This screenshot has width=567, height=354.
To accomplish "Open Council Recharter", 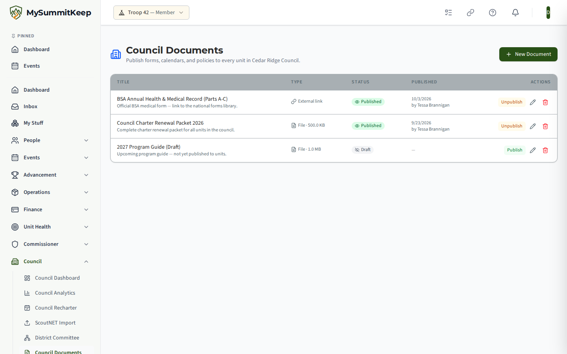I will [56, 308].
